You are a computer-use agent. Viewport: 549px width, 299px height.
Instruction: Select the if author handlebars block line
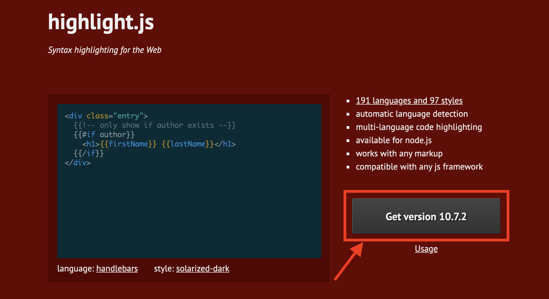[x=104, y=134]
